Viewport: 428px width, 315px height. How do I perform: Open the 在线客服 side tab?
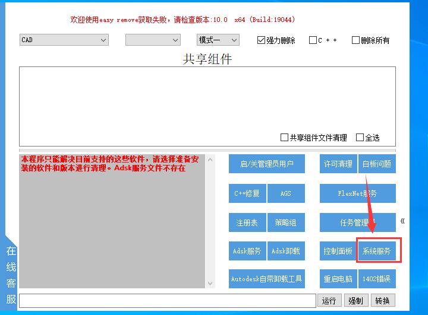click(11, 275)
